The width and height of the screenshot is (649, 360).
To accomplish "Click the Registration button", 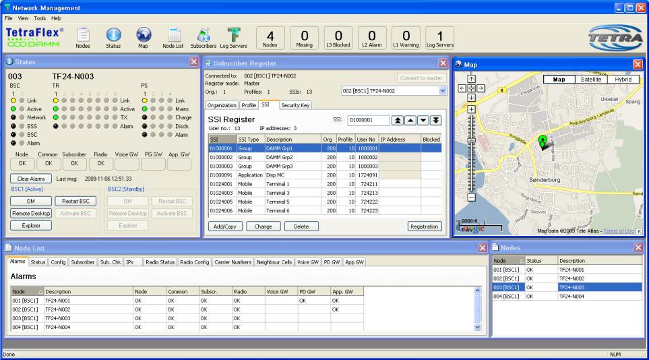I will (425, 227).
